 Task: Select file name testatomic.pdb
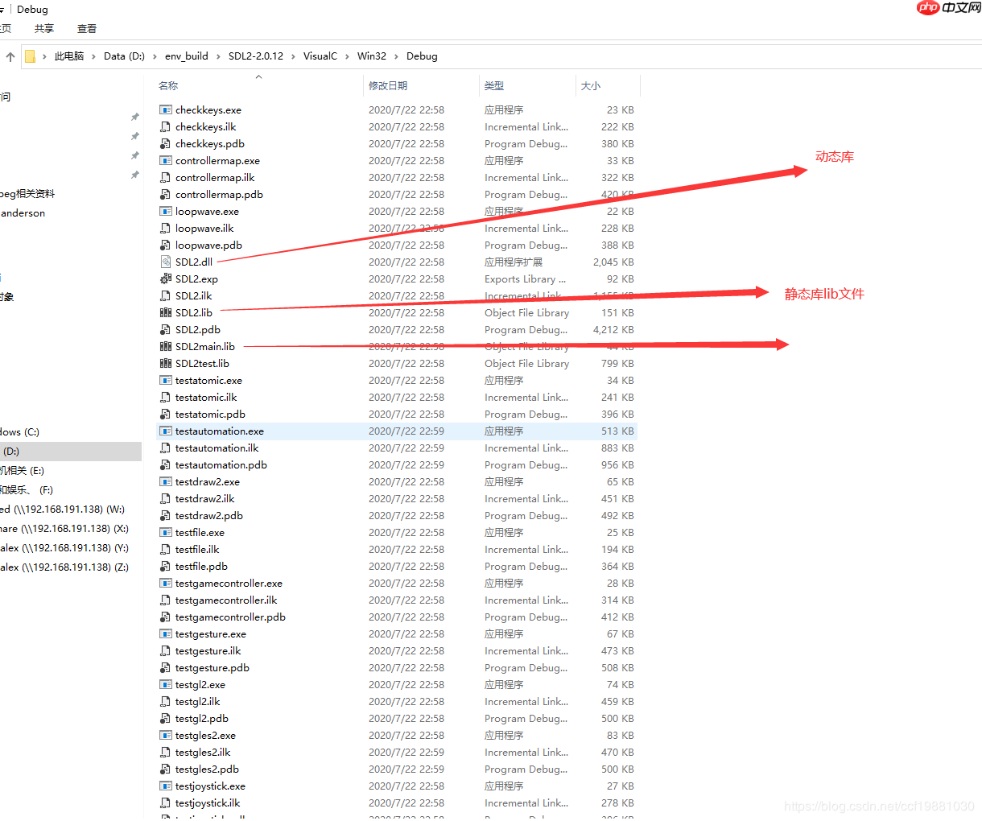(x=210, y=415)
